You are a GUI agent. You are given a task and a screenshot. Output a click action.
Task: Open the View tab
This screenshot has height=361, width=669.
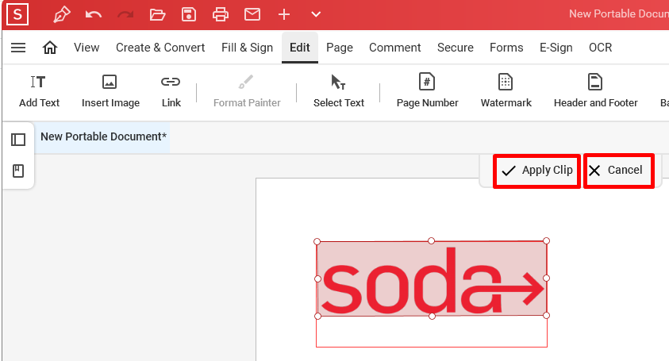click(87, 48)
